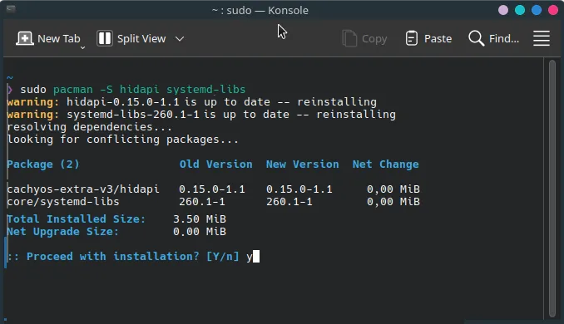Click the purple keep-above window button
The height and width of the screenshot is (324, 564).
tap(503, 10)
